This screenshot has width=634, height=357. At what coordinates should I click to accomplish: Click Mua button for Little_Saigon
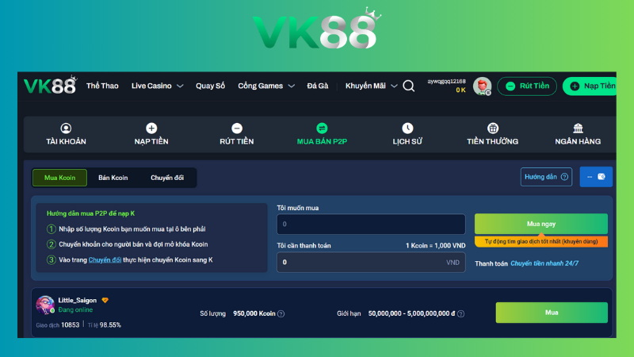click(x=552, y=313)
